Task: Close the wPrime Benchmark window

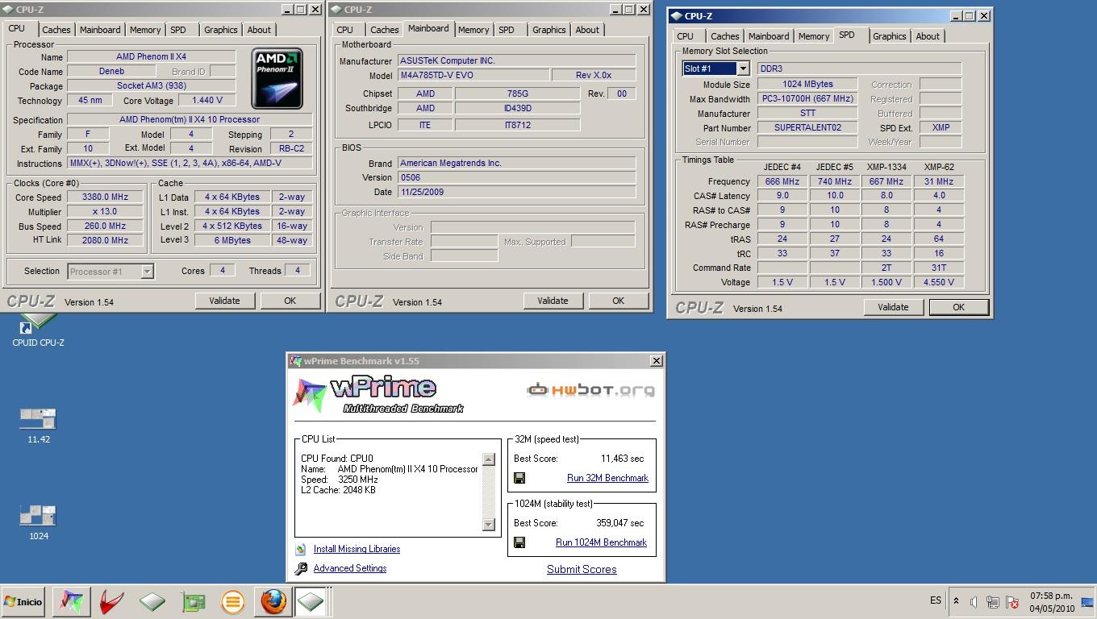Action: pyautogui.click(x=656, y=361)
